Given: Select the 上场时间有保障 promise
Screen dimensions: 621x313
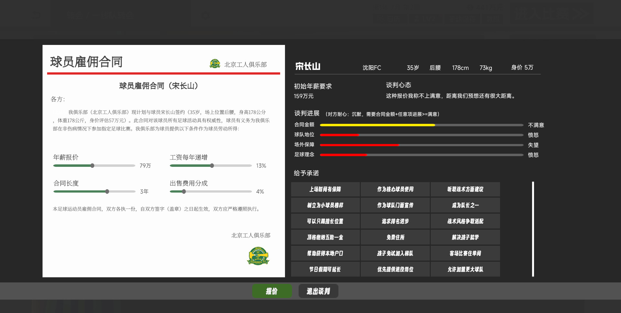Looking at the screenshot, I should [325, 189].
